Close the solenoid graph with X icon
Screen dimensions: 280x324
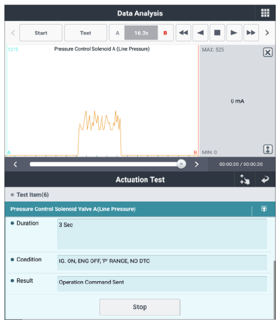pos(268,52)
